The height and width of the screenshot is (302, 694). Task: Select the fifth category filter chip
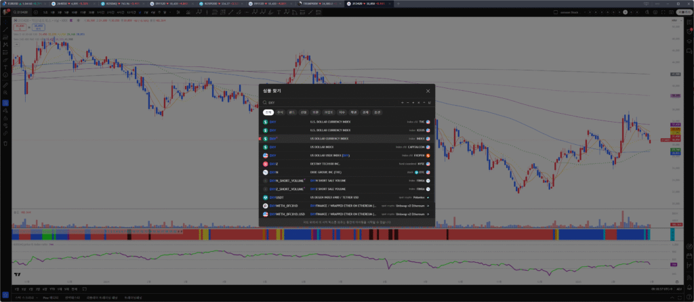pyautogui.click(x=315, y=112)
